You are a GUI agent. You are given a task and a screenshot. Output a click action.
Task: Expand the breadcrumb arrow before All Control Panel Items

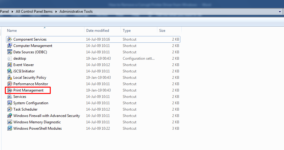12,12
